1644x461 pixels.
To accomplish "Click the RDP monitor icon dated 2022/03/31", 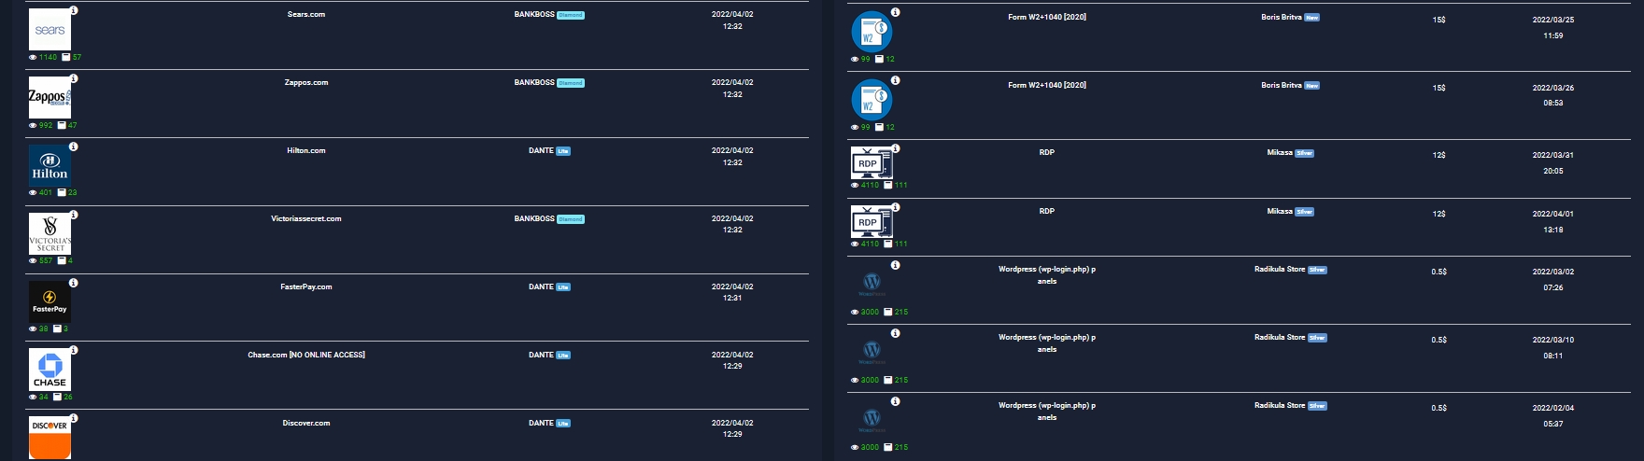I will pos(872,163).
